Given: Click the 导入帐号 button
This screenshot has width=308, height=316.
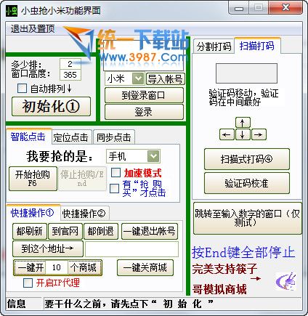Looking at the screenshot, I should [x=166, y=79].
